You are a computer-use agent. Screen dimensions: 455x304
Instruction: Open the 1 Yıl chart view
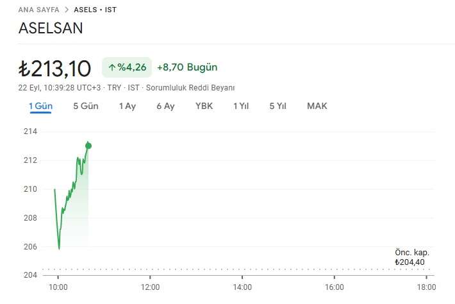coord(241,106)
